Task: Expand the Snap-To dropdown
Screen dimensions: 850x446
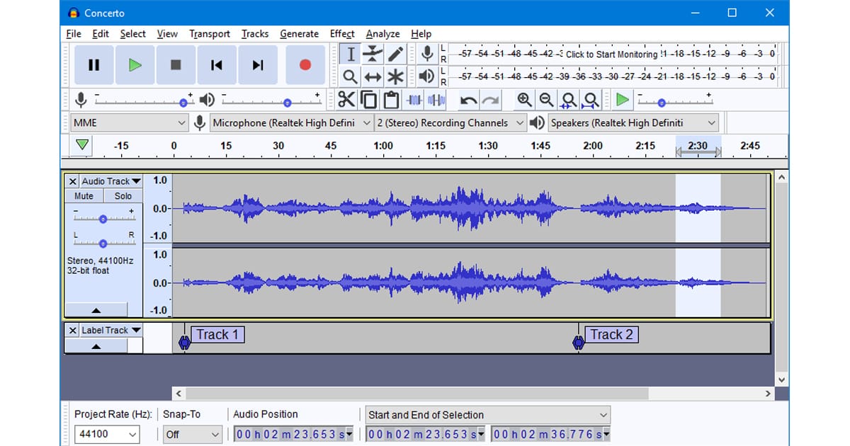Action: [193, 434]
